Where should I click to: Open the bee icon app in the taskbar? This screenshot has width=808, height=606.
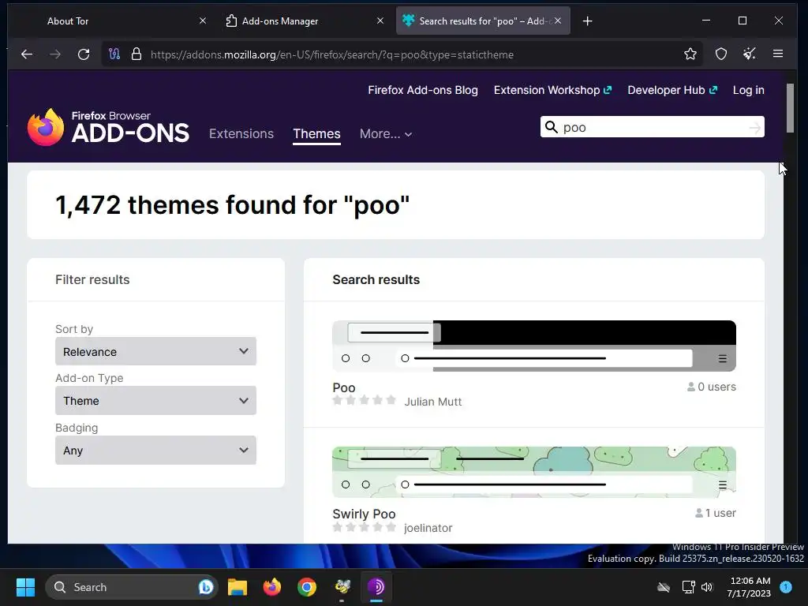pos(342,587)
